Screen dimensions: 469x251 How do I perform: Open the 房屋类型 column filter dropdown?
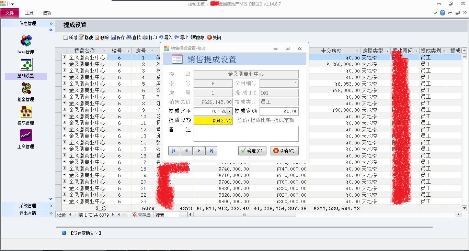coord(388,51)
